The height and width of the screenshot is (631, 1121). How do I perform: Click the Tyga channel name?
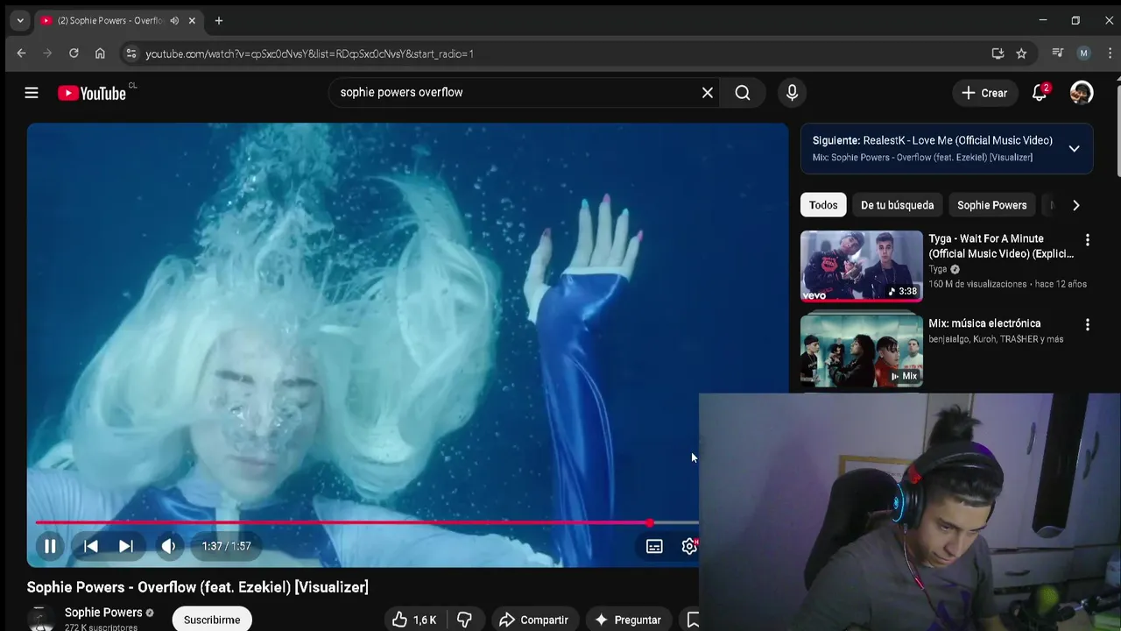click(937, 269)
